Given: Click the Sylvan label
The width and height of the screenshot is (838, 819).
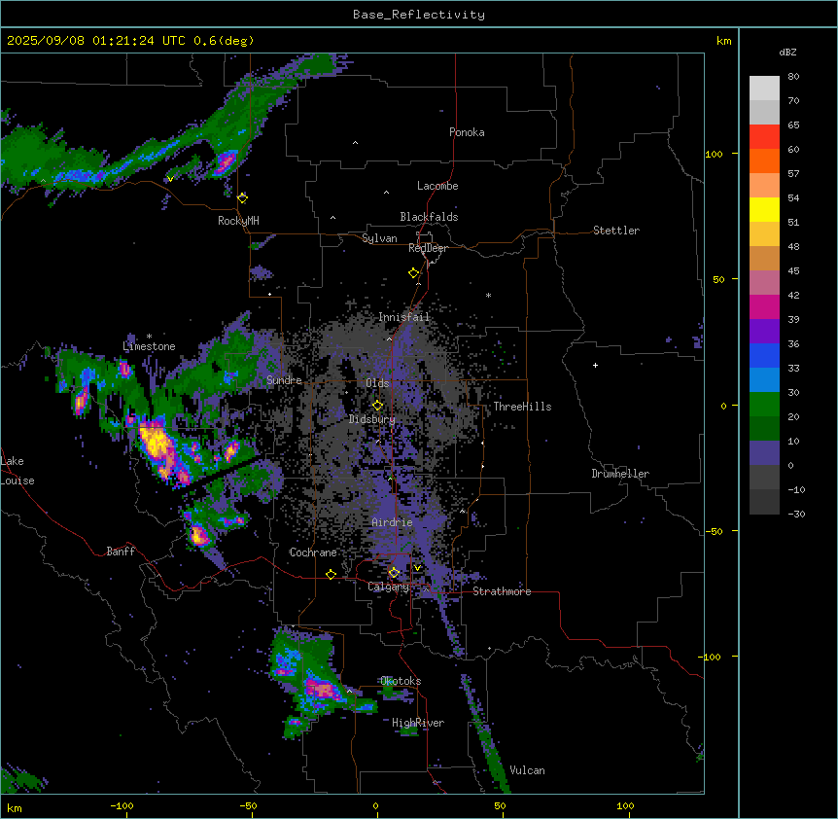Looking at the screenshot, I should [x=379, y=238].
